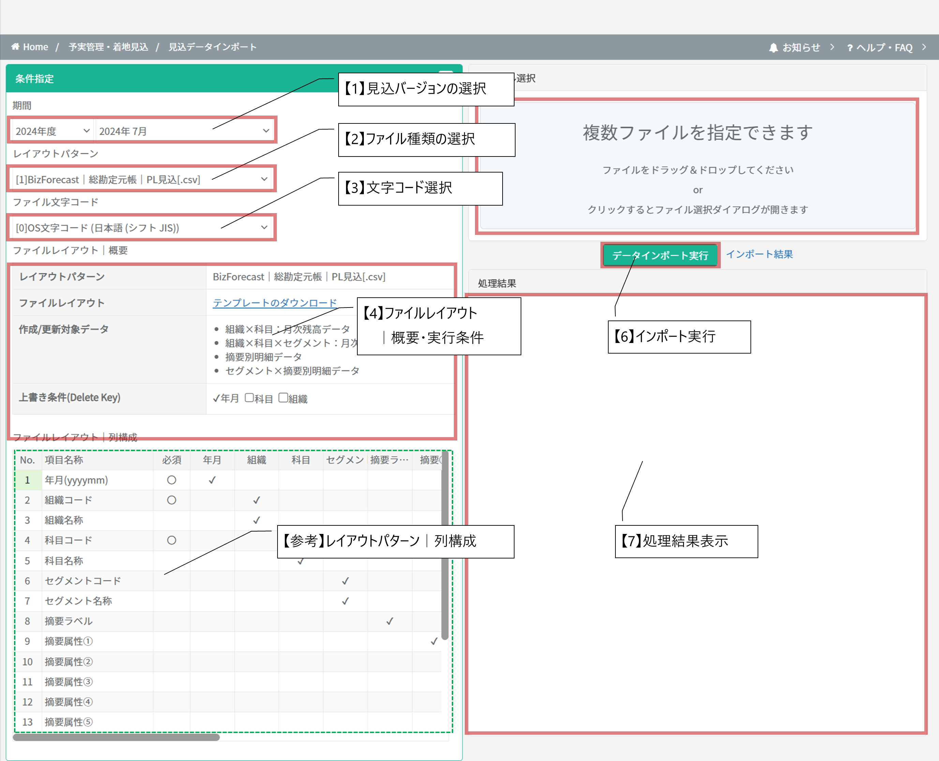939x761 pixels.
Task: Toggle the 科目 Delete Key checkbox
Action: (x=249, y=398)
